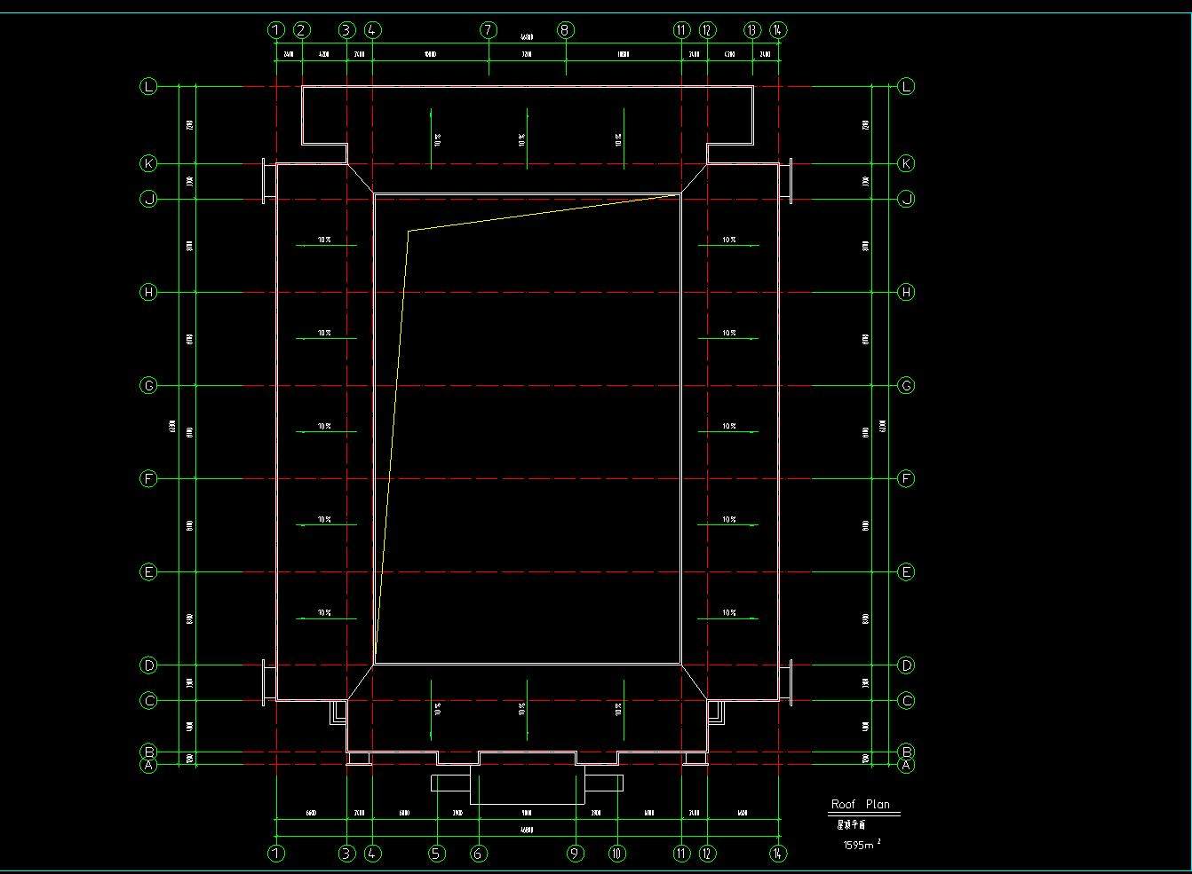Click axis bubble G on the right side

point(906,386)
